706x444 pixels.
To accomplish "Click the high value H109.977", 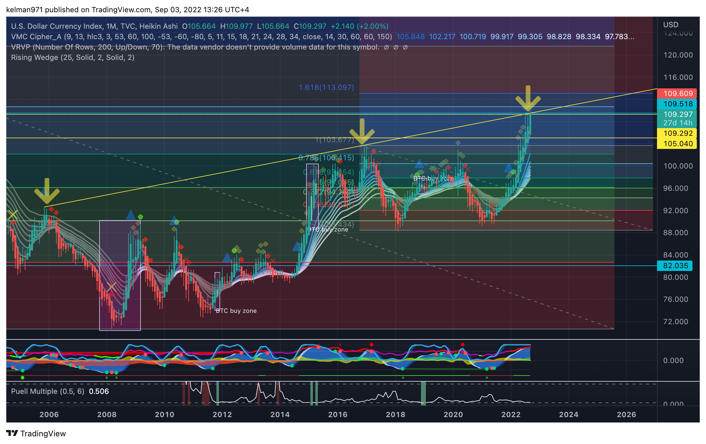I will coord(236,26).
